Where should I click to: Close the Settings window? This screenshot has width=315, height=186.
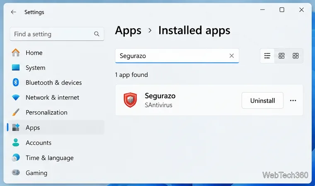click(301, 10)
